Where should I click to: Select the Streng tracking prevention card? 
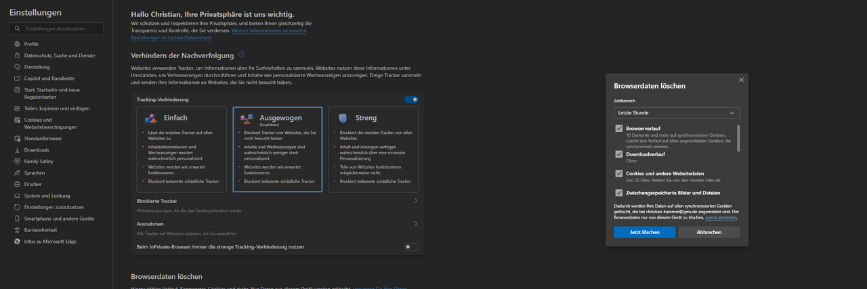(373, 149)
